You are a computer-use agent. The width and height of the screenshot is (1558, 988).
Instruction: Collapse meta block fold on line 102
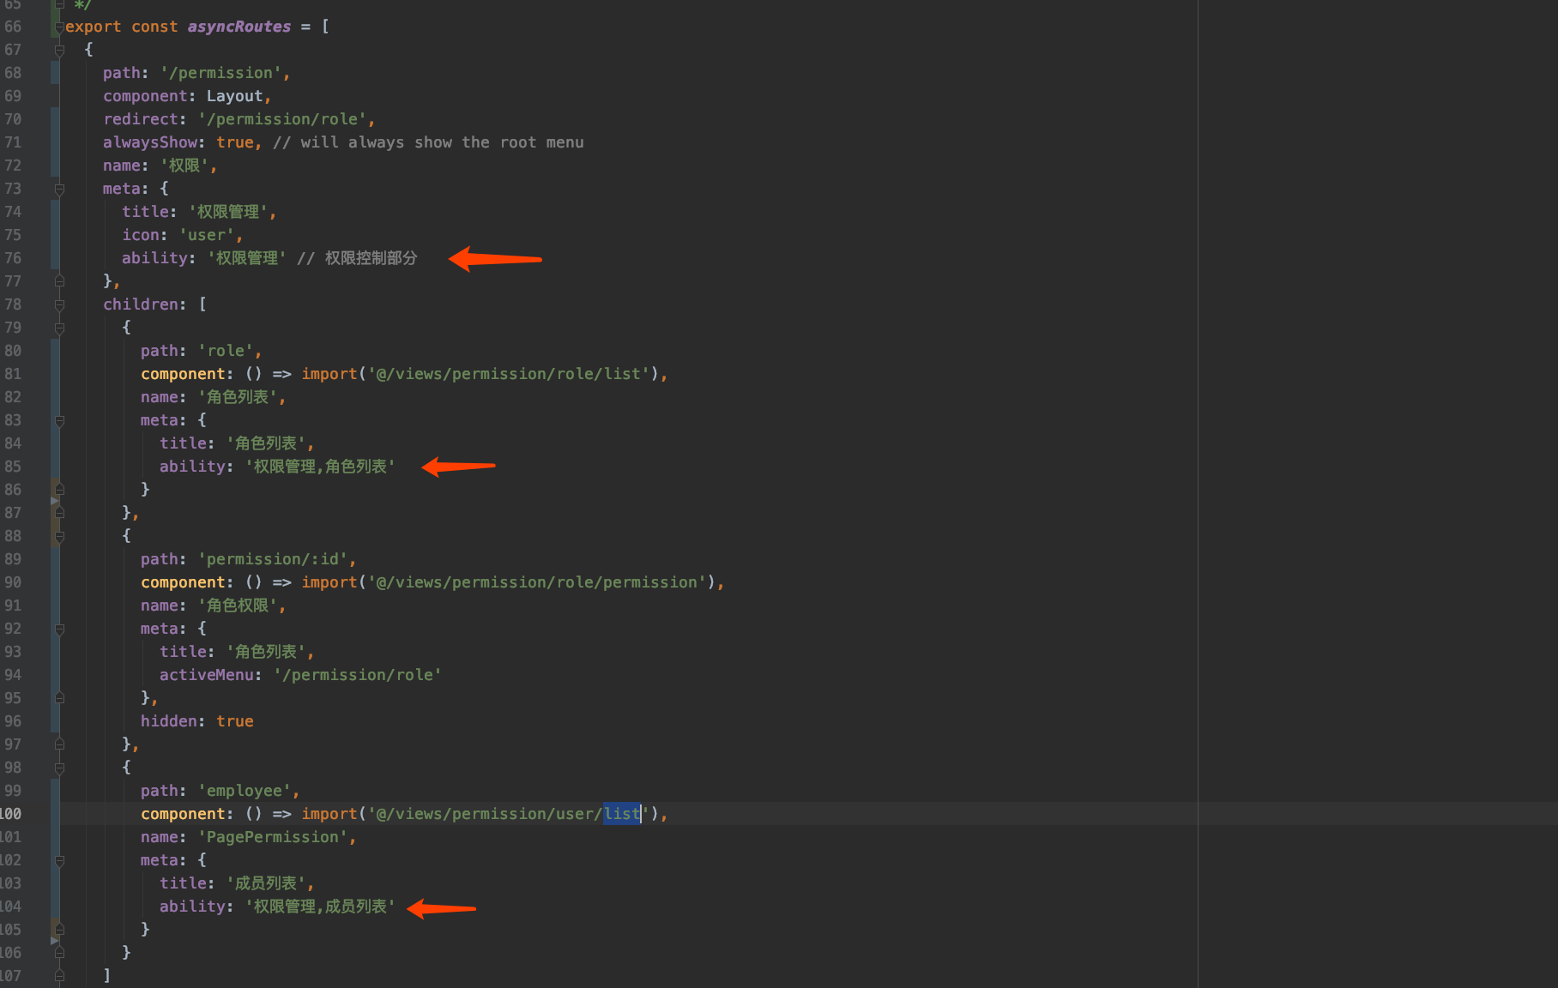(x=59, y=861)
